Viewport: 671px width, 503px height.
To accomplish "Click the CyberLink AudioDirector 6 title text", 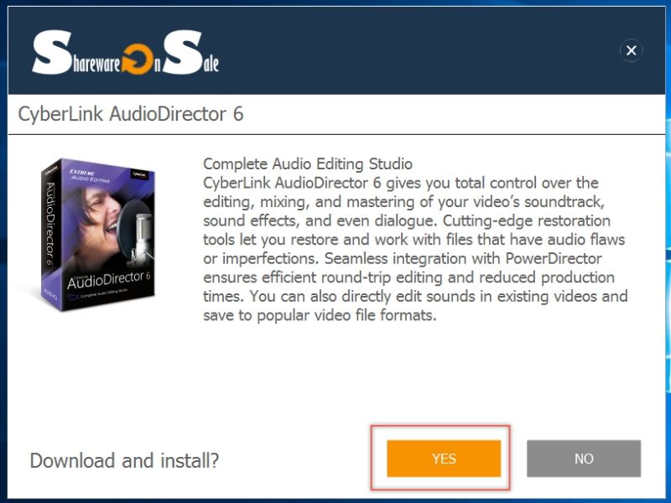I will pyautogui.click(x=131, y=114).
